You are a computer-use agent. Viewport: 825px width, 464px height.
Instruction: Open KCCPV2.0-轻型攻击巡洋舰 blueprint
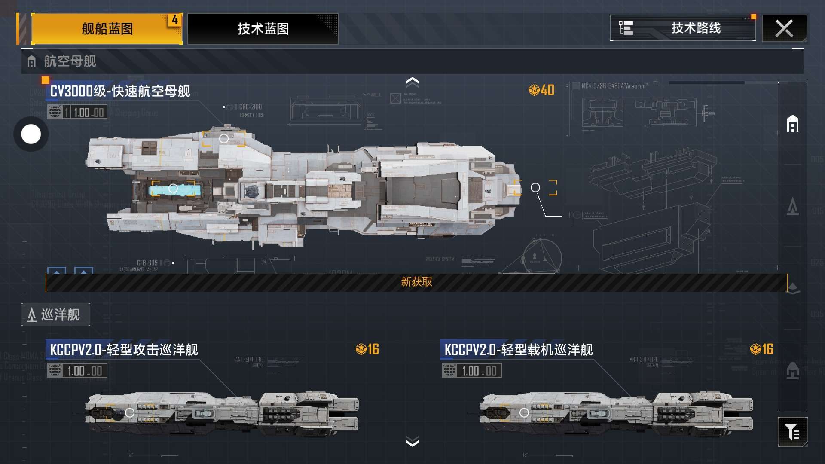pyautogui.click(x=124, y=350)
